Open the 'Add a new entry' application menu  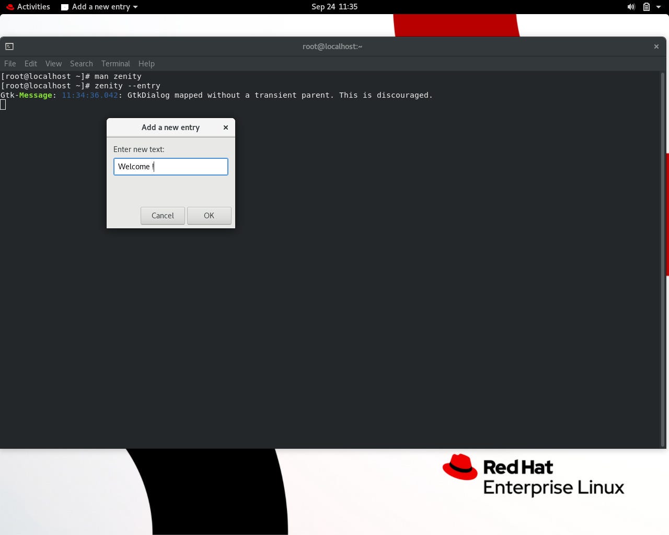click(x=99, y=7)
